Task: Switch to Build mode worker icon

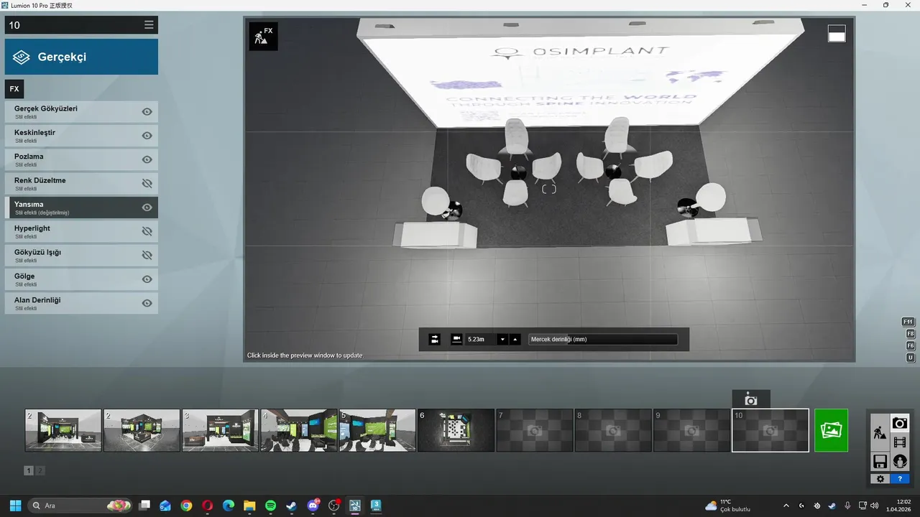Action: 880,432
